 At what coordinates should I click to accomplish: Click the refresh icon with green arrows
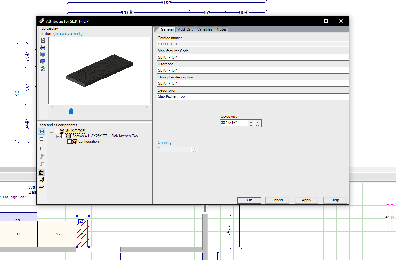click(x=43, y=69)
